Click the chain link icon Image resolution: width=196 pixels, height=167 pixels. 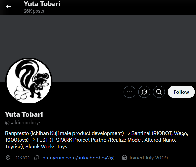(37, 158)
